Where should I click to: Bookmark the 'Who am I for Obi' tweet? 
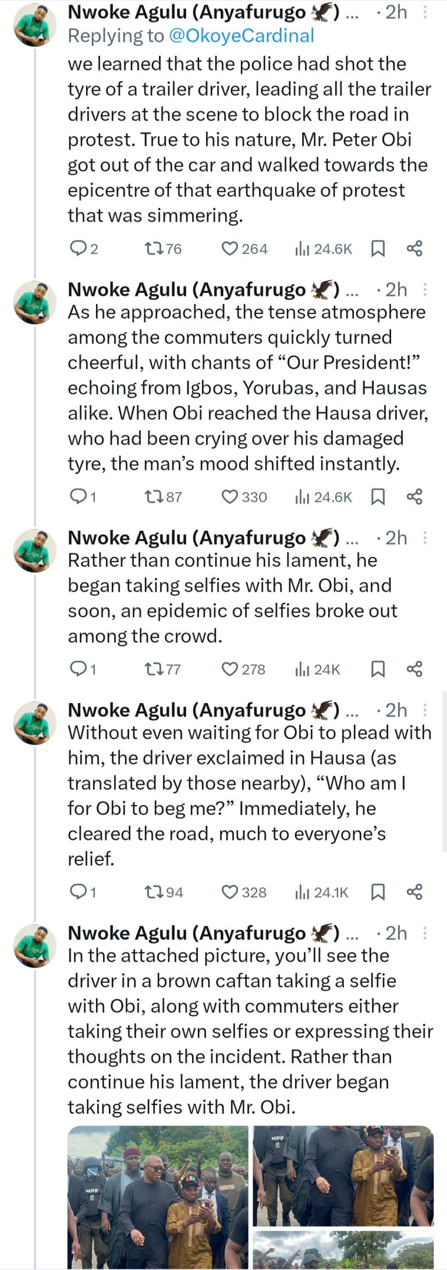[x=378, y=892]
